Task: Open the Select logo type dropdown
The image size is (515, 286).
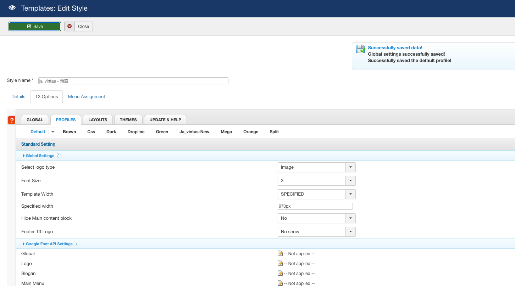Action: click(x=316, y=167)
